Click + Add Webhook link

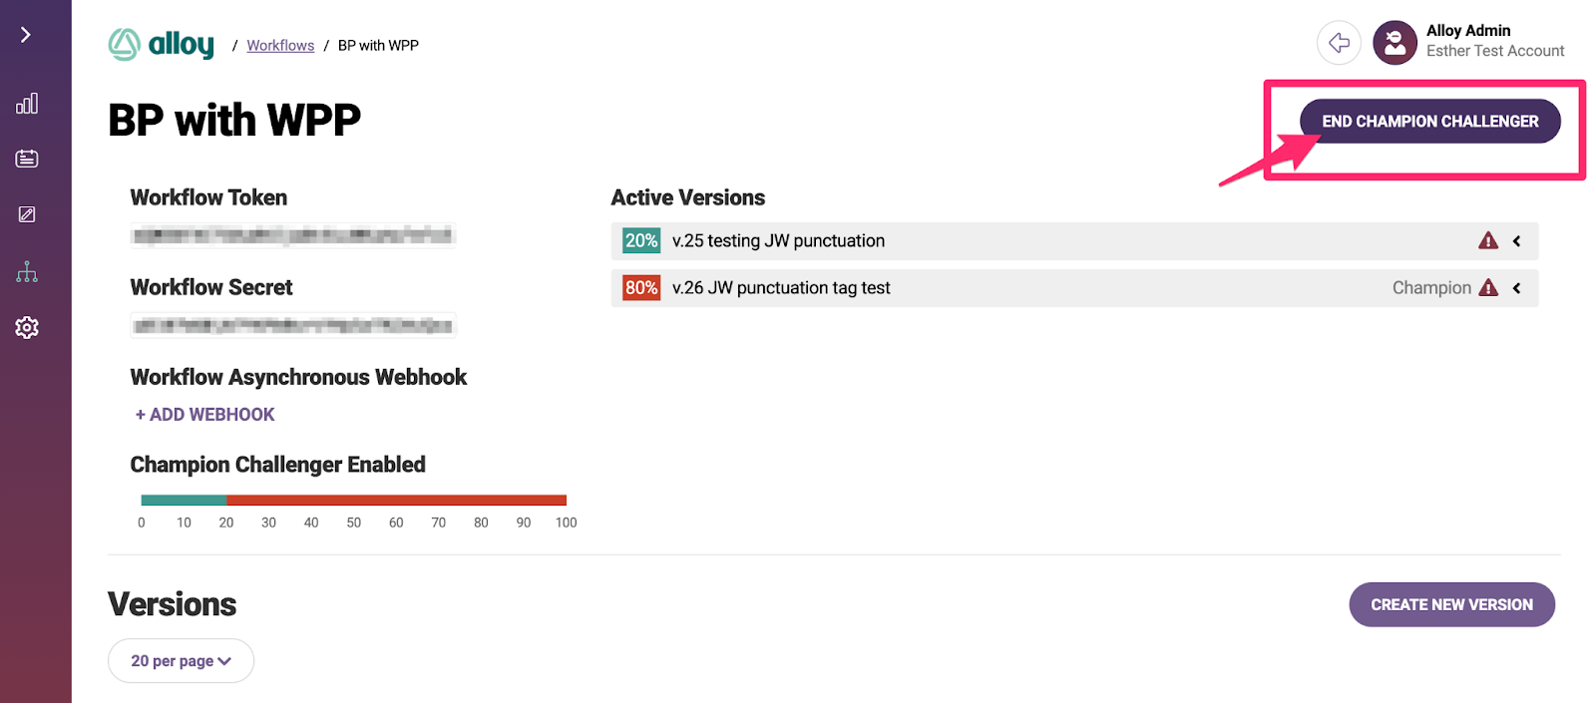[204, 414]
